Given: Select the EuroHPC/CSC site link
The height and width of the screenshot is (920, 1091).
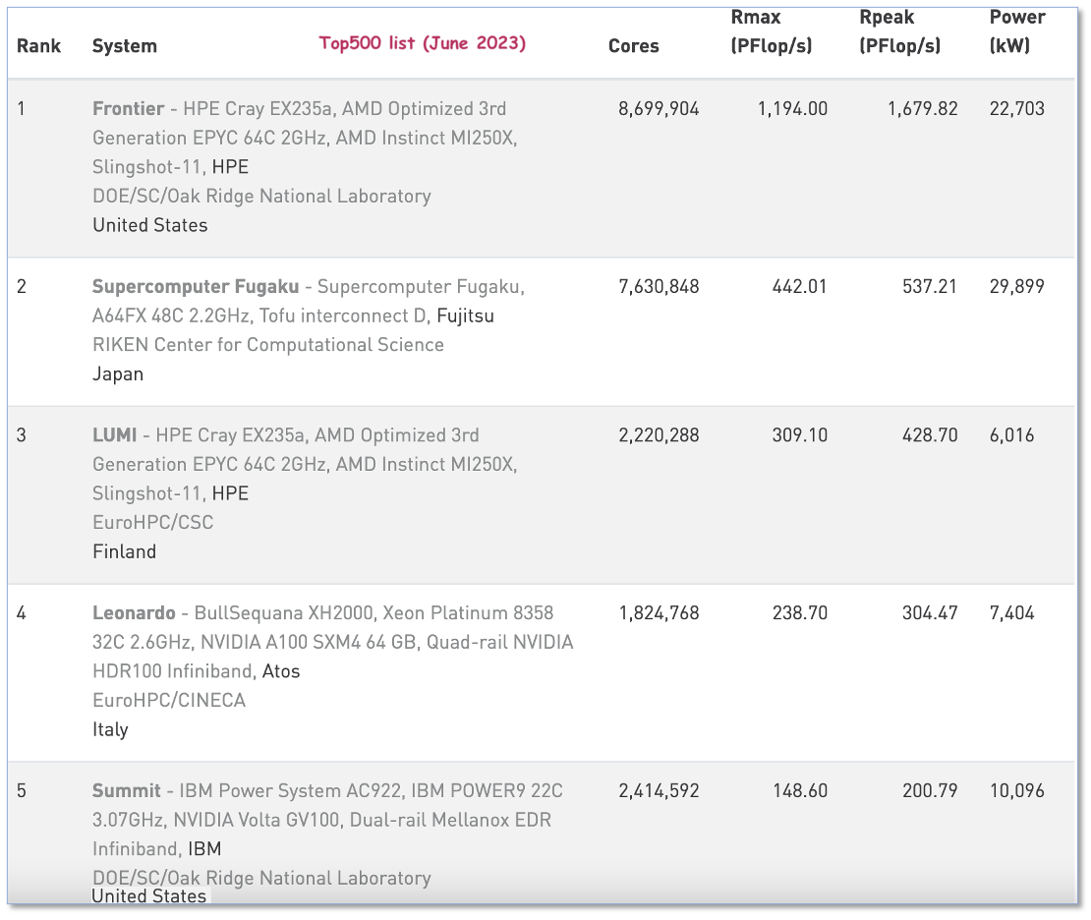Looking at the screenshot, I should [152, 523].
